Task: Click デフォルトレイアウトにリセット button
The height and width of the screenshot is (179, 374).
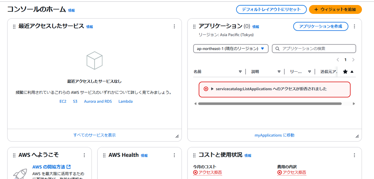Action: [x=271, y=10]
